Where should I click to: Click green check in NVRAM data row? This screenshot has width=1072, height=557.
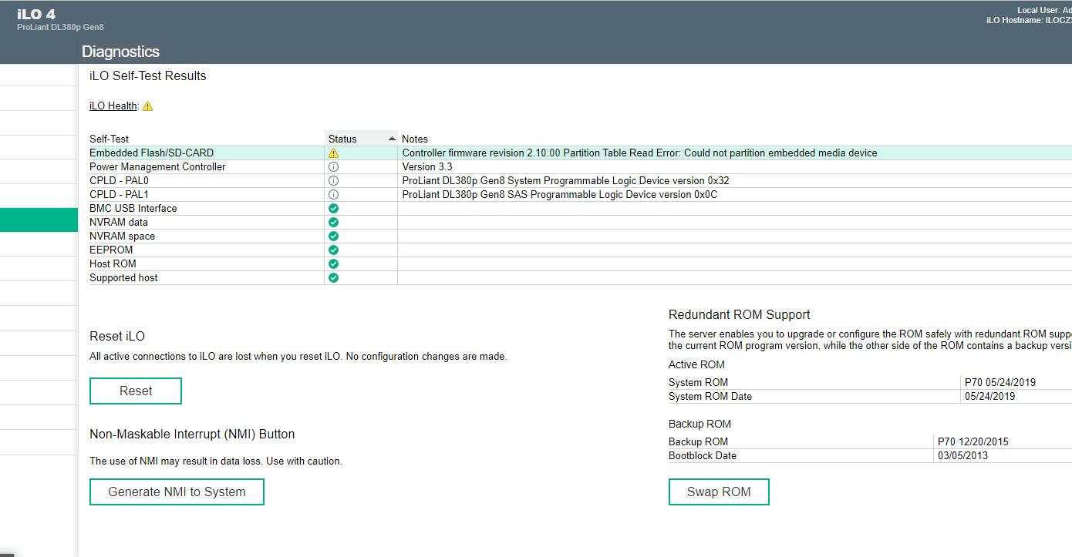click(334, 223)
